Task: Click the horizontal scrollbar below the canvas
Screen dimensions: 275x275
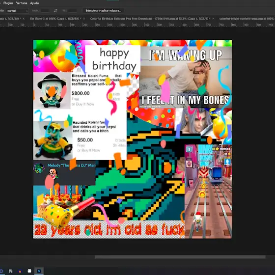Action: [x=180, y=257]
